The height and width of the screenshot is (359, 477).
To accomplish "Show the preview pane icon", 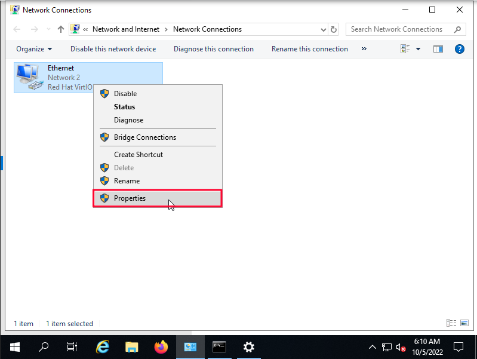I will [x=438, y=49].
